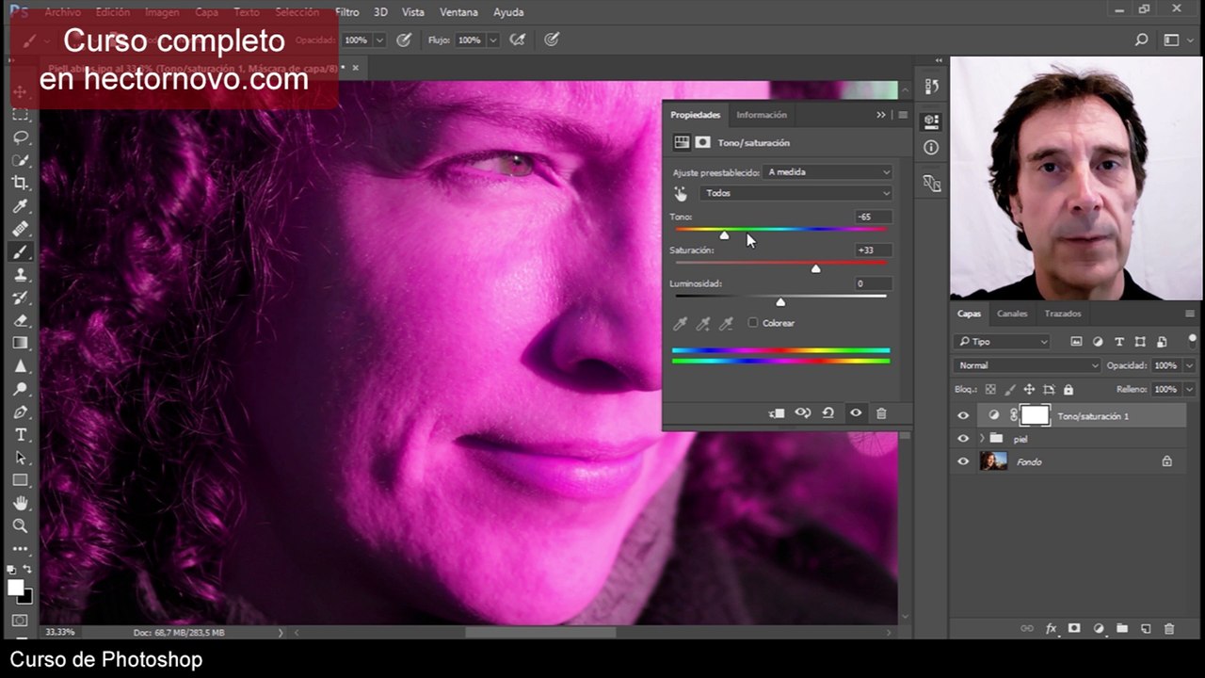Expand the piel group

(982, 439)
